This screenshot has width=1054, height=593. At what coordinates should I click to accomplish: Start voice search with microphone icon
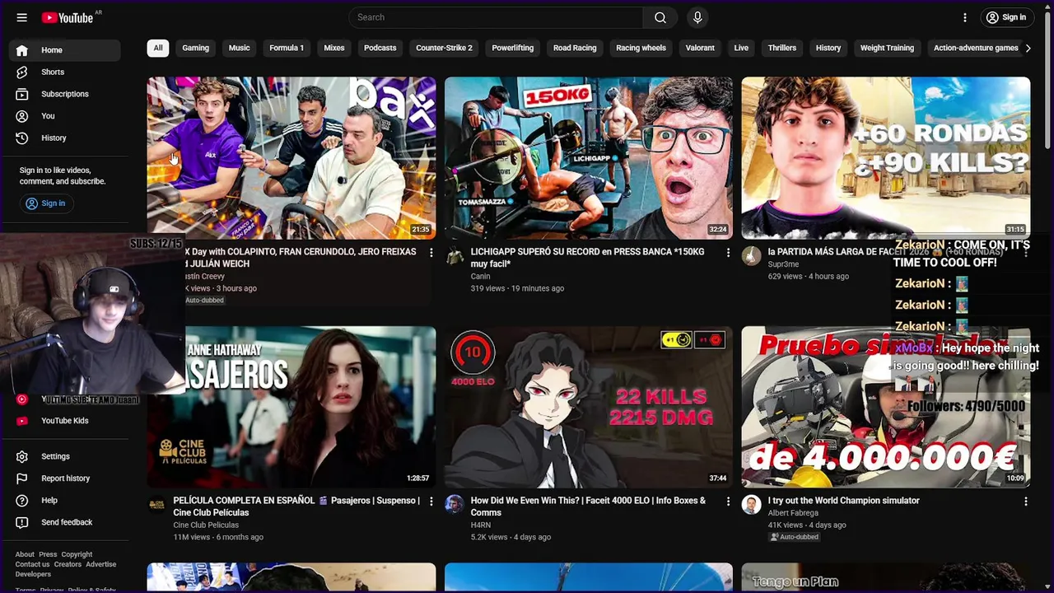coord(697,17)
